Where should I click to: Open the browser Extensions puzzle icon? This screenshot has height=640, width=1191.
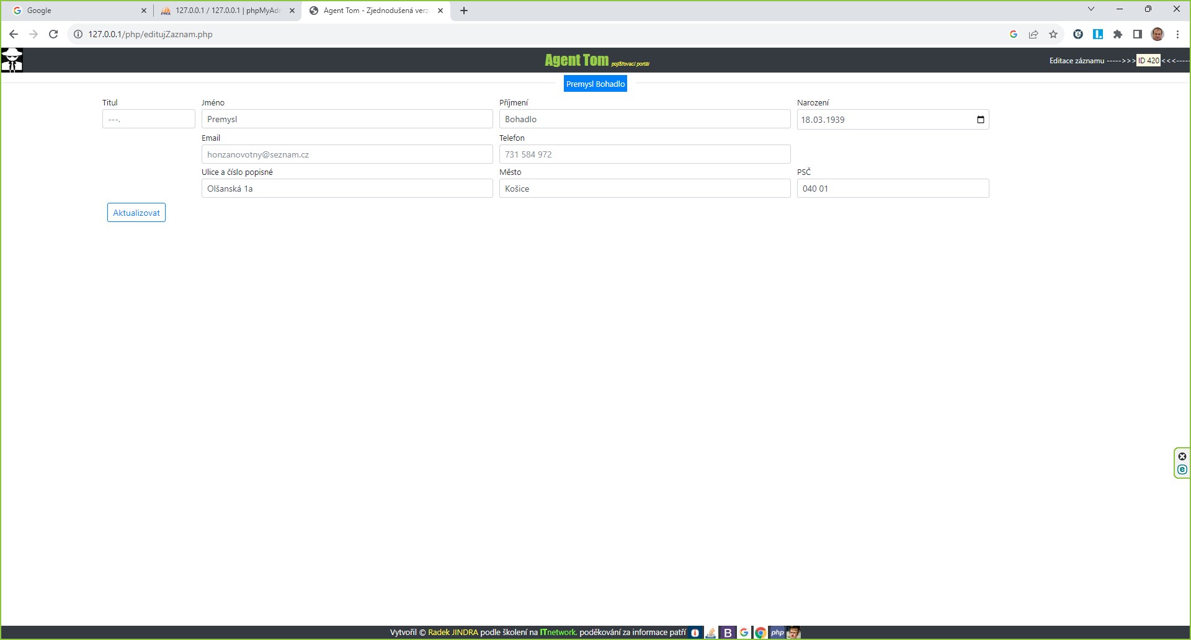[1118, 35]
